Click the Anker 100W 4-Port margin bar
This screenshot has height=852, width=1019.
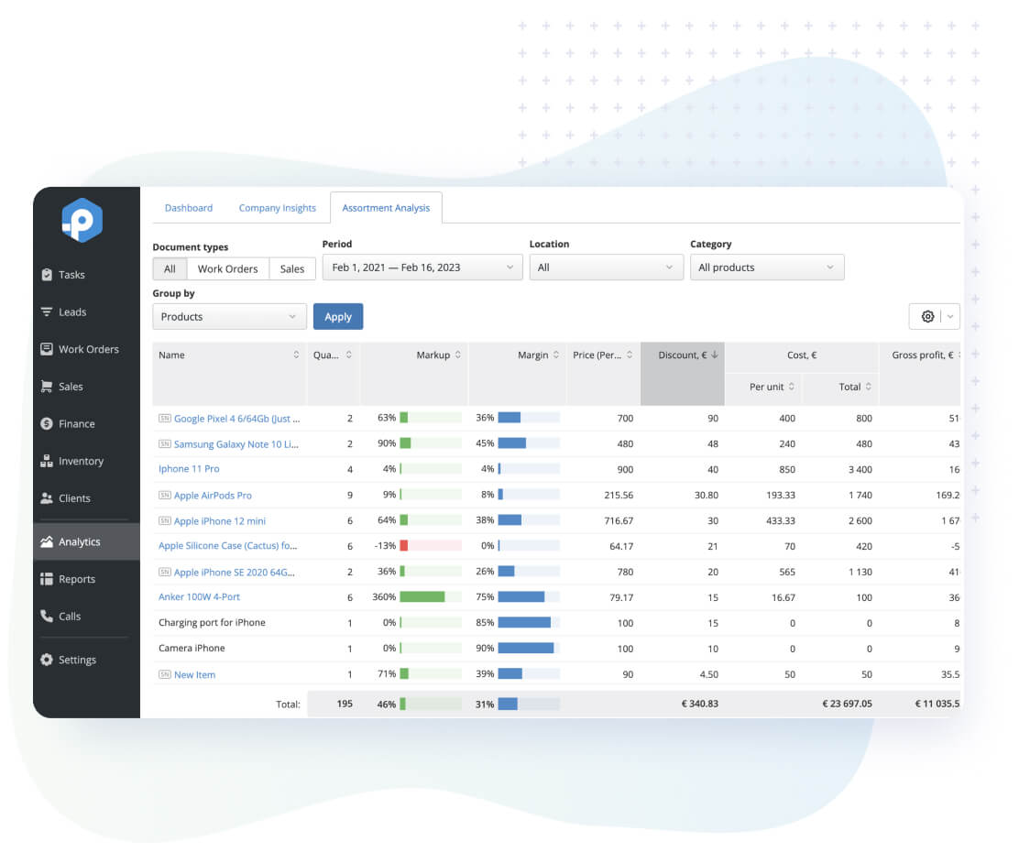tap(522, 596)
